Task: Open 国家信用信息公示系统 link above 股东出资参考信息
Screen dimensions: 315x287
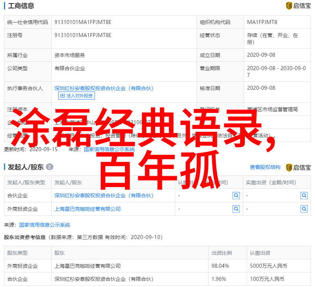Action: tap(45, 225)
